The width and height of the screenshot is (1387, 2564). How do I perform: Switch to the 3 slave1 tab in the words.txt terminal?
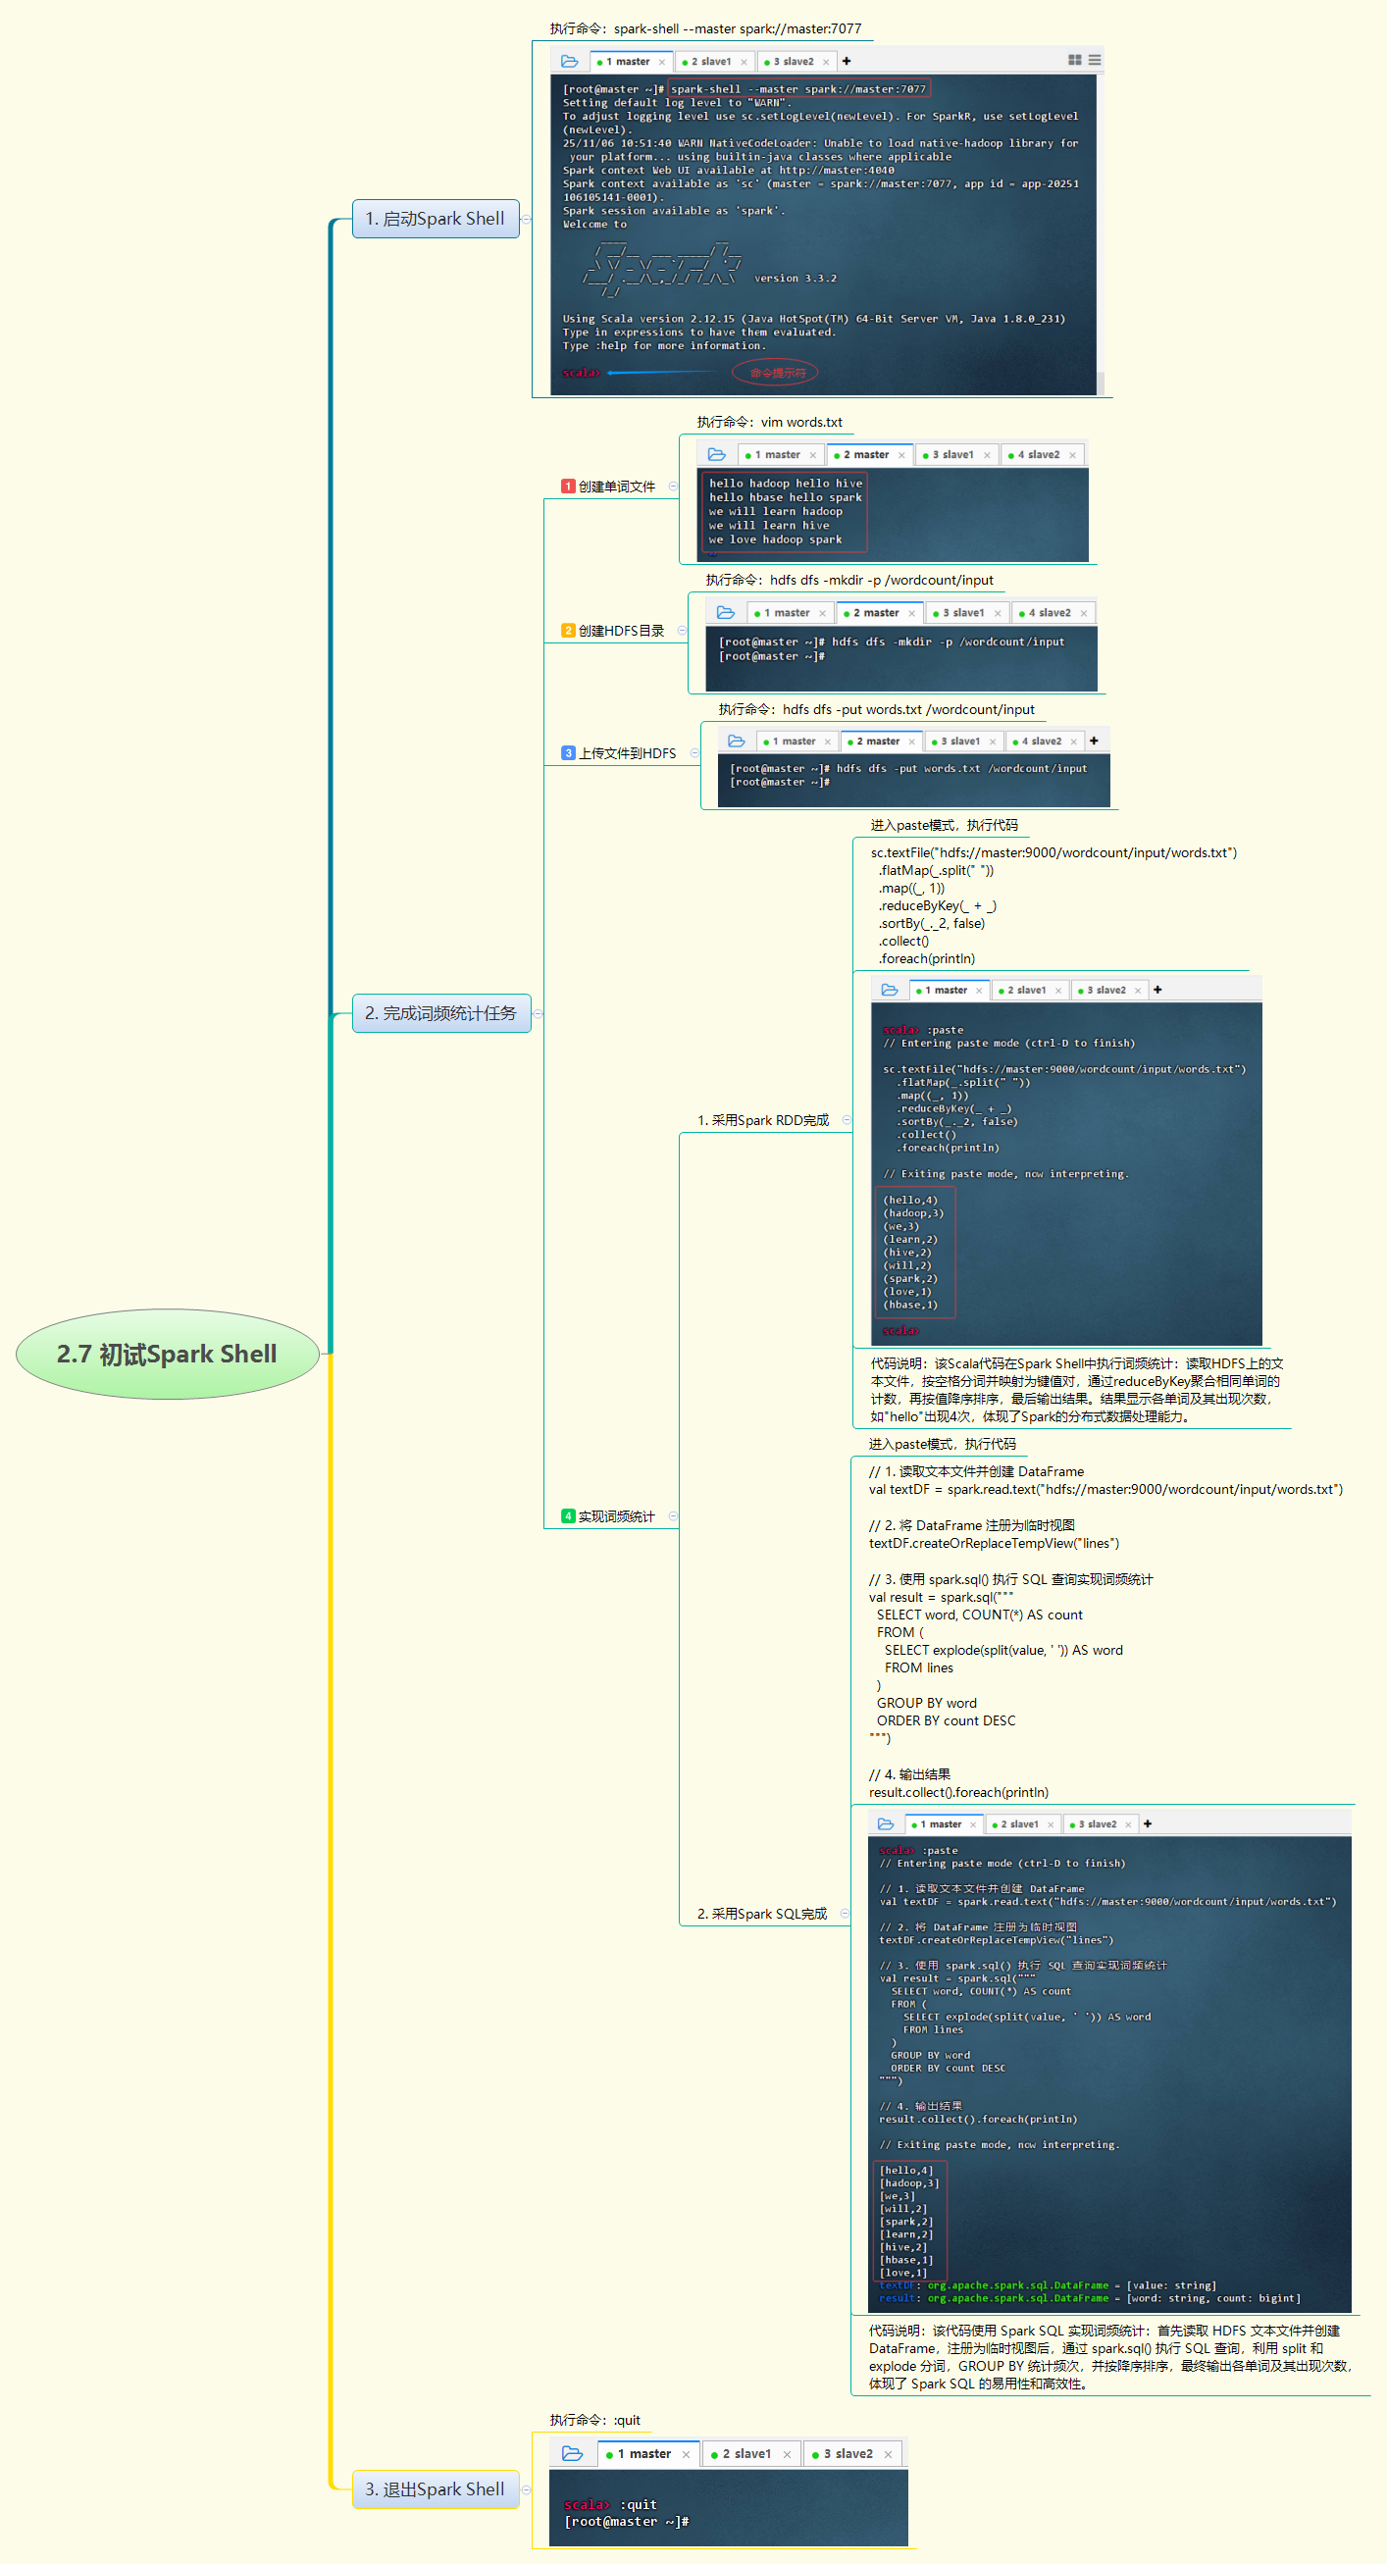pyautogui.click(x=956, y=455)
